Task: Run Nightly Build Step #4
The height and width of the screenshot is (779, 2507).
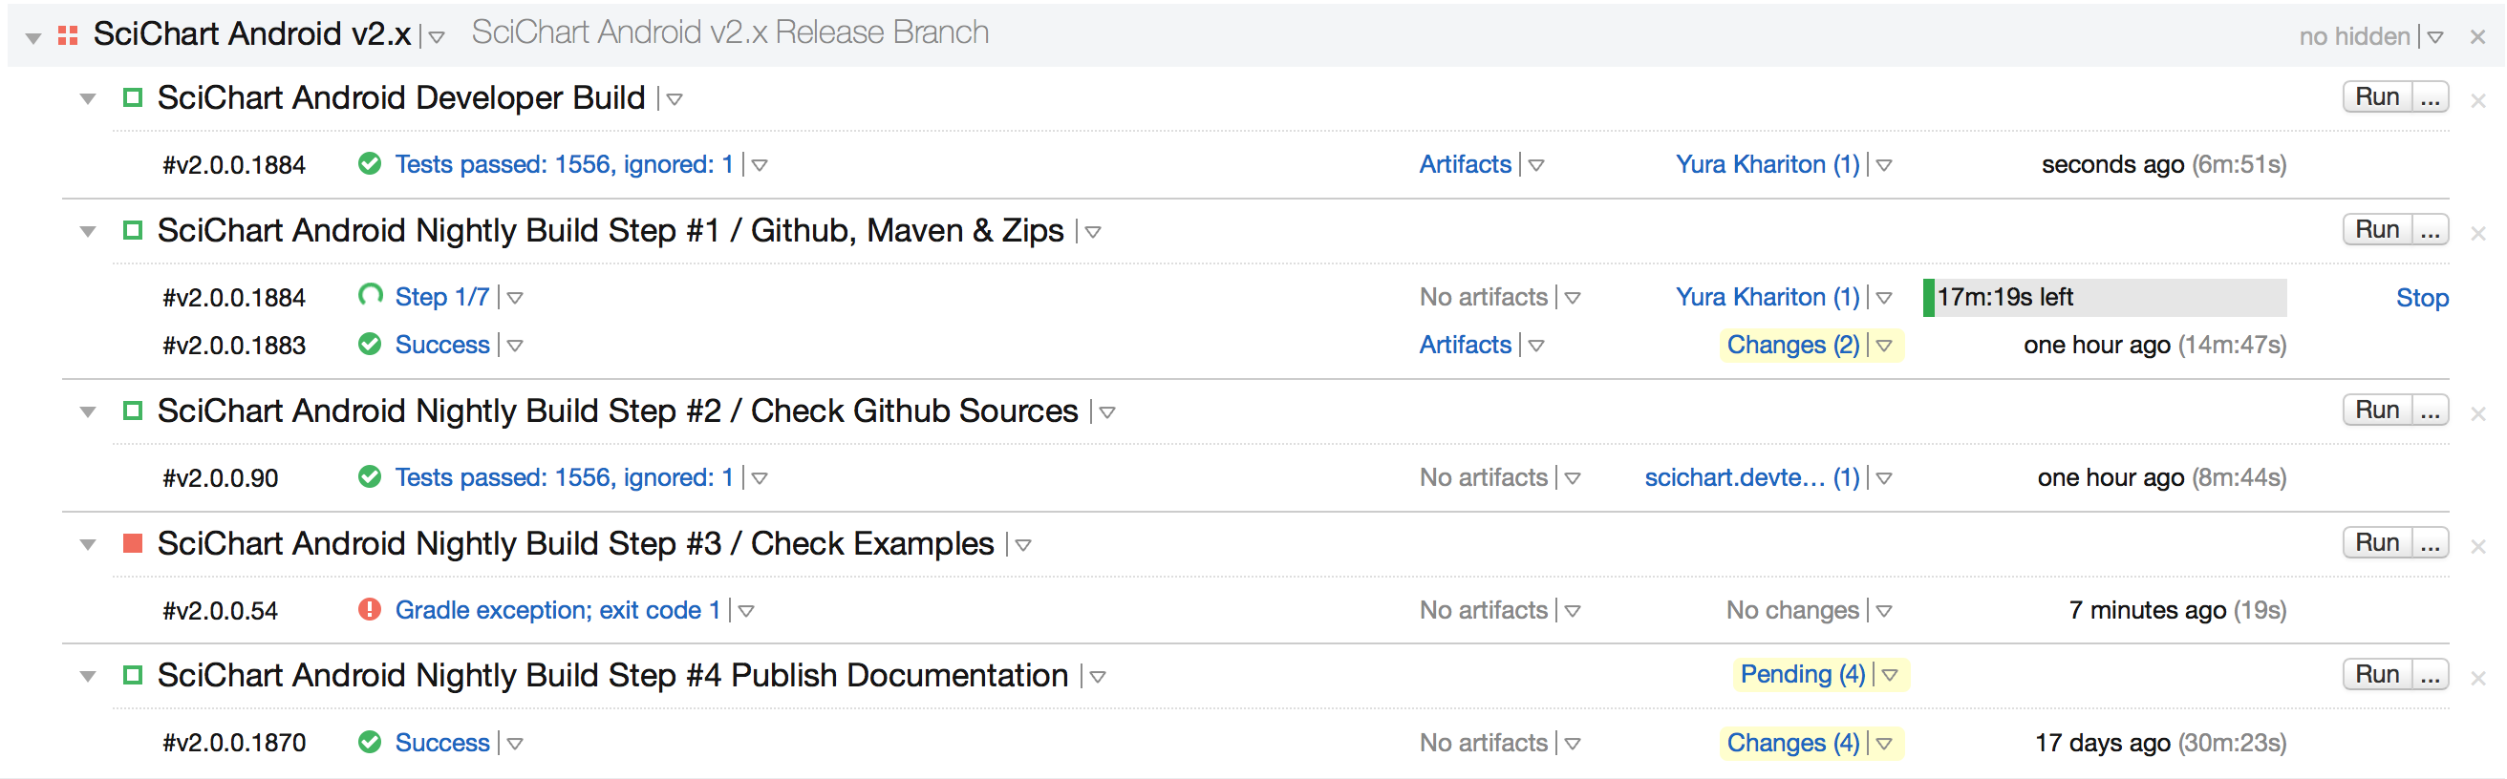Action: (2377, 675)
